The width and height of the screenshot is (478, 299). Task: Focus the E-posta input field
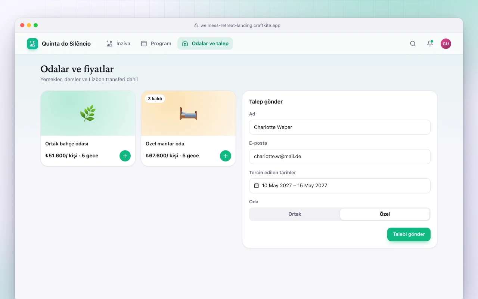click(340, 157)
